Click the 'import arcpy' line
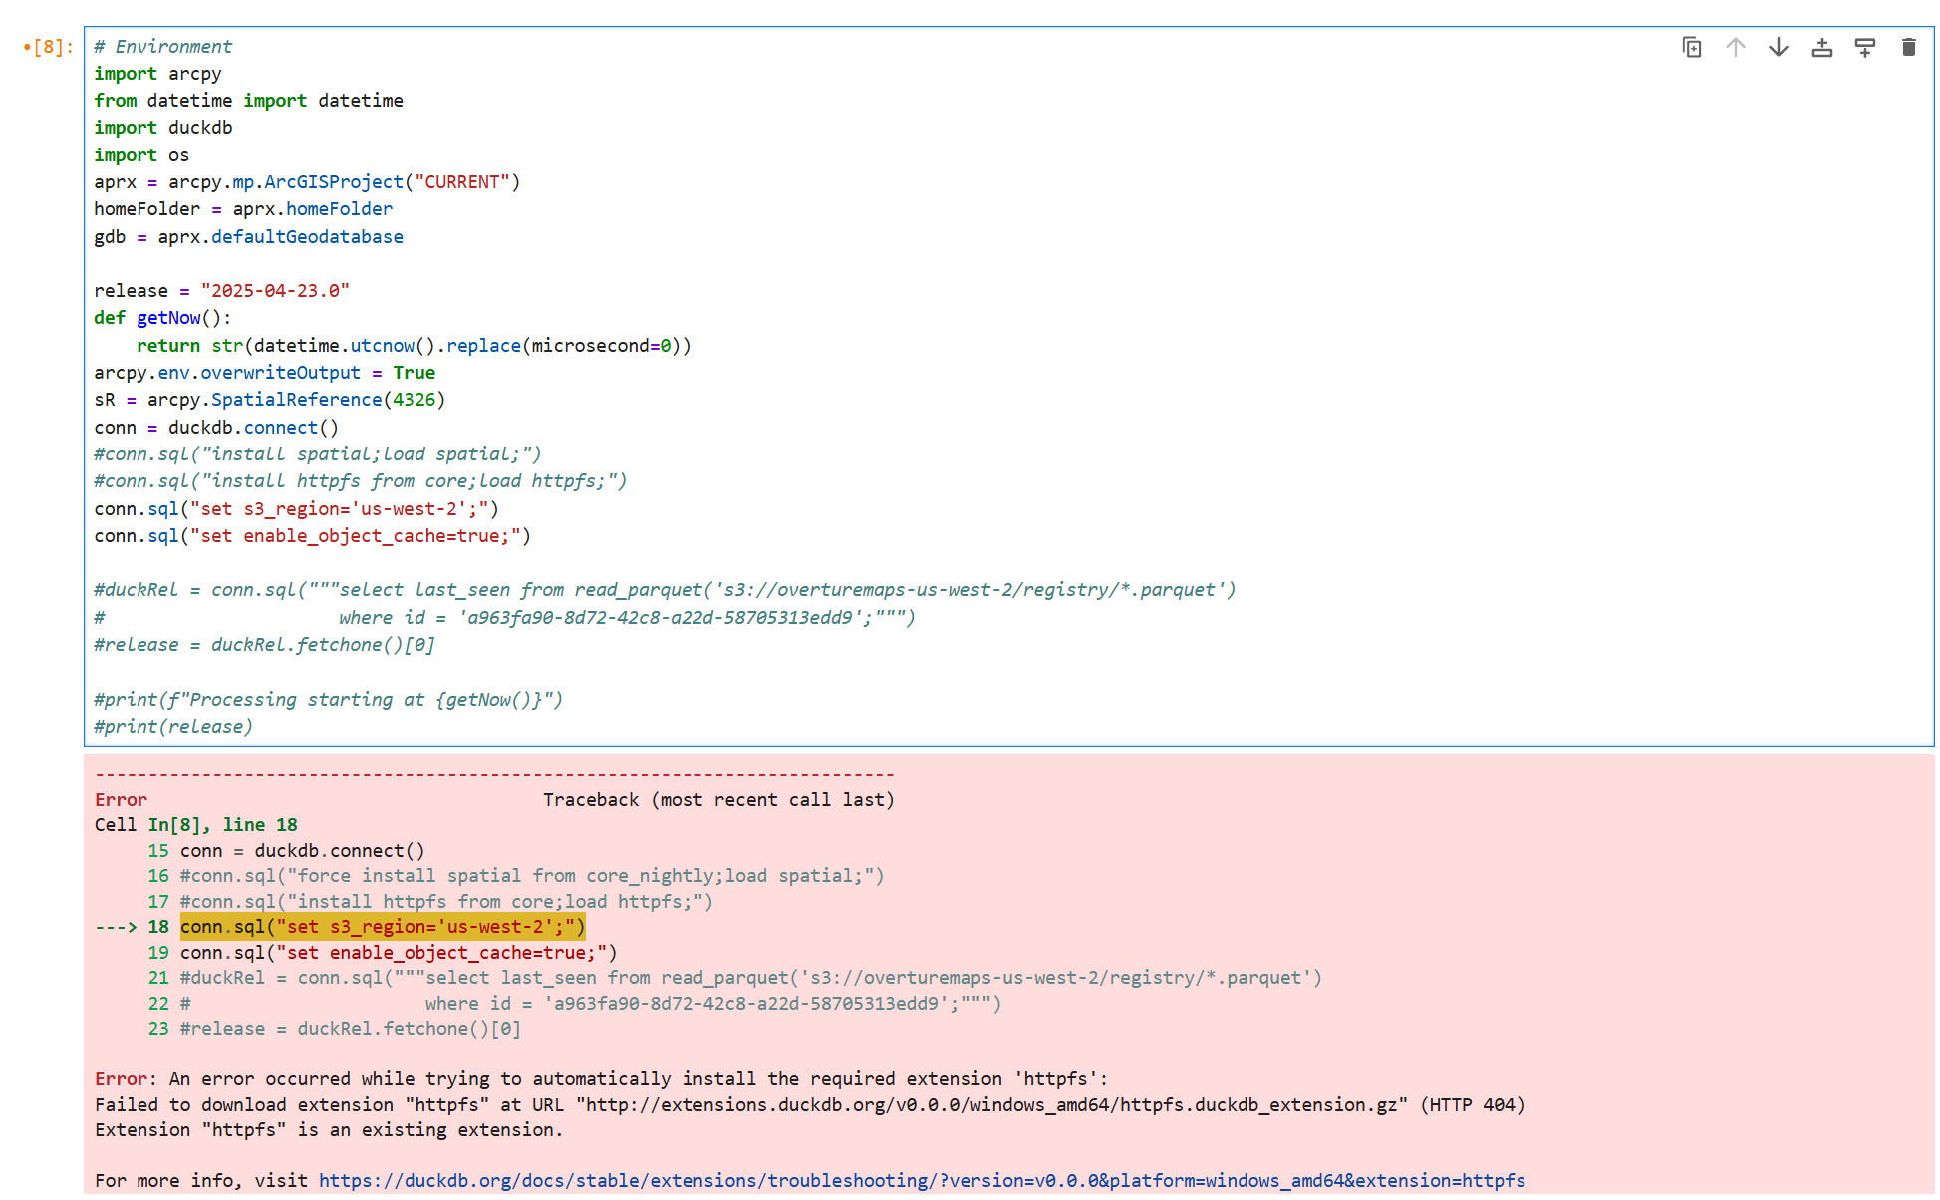Image resolution: width=1940 pixels, height=1200 pixels. (157, 74)
